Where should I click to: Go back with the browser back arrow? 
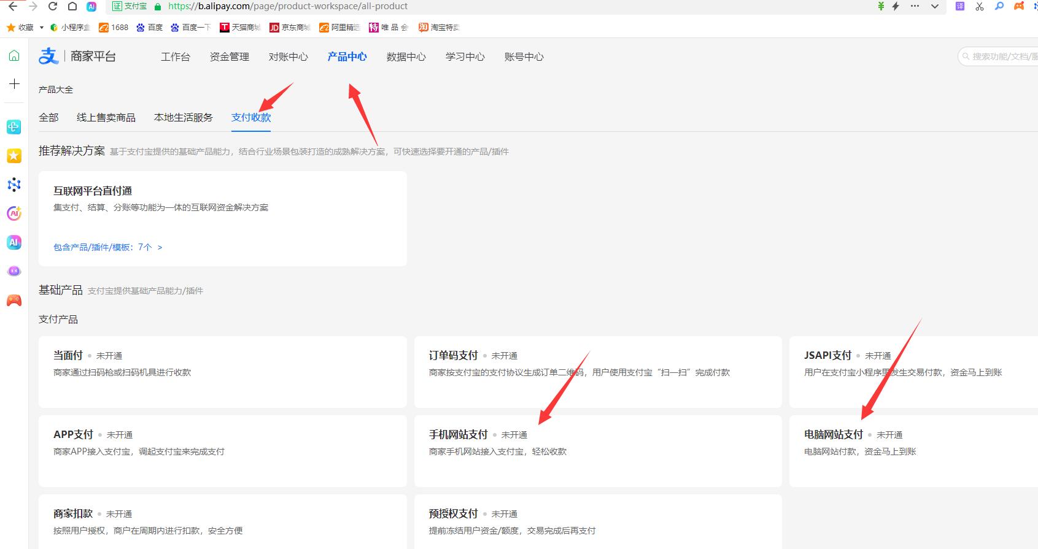13,7
